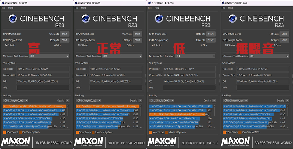This screenshot has height=149, width=293.
Task: Open File menu in the 9475 pts window
Action: point(4,8)
